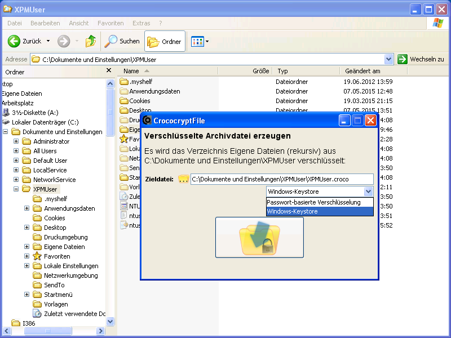Select Druckumgebung folder in the tree
Viewport: 451px width, 338px height.
[60, 237]
